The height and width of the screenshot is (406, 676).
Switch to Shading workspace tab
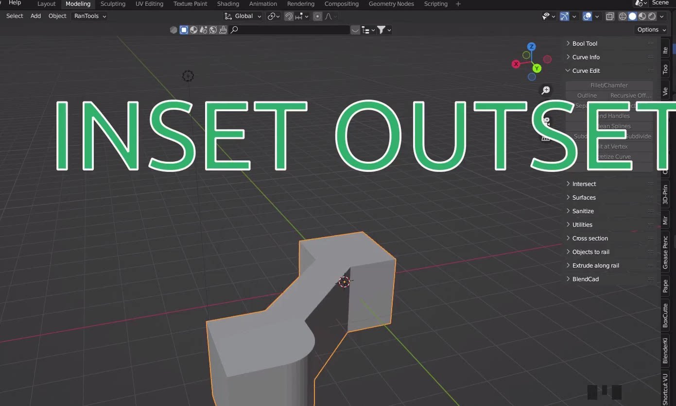[228, 4]
